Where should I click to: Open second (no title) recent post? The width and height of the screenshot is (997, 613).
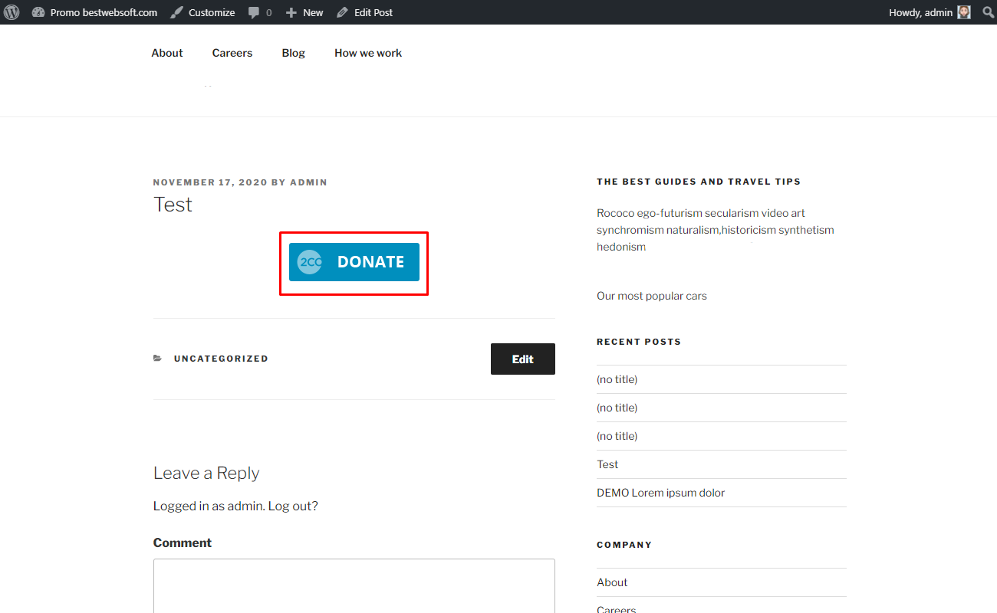617,408
